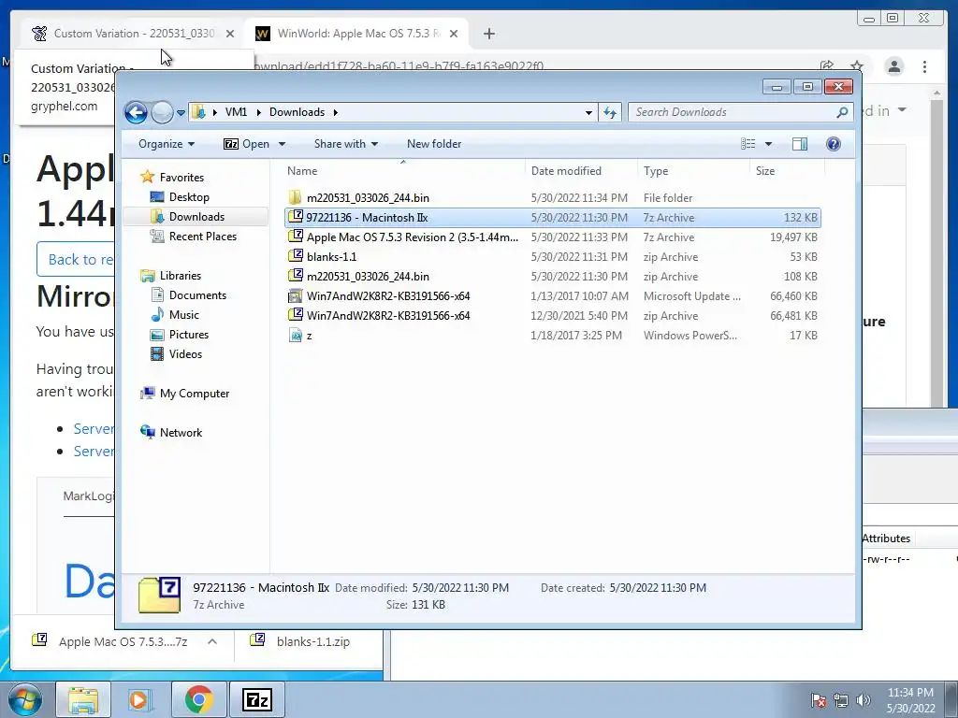The image size is (958, 718).
Task: Open the Chrome three-dot menu
Action: tap(925, 66)
